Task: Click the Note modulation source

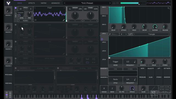Action: pos(142,68)
